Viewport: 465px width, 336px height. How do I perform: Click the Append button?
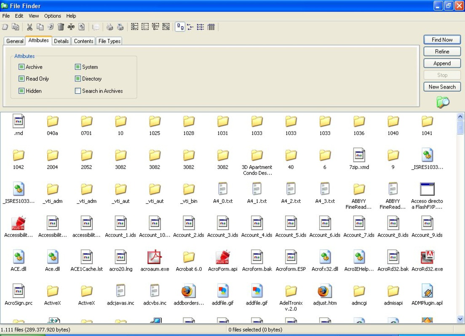point(442,63)
